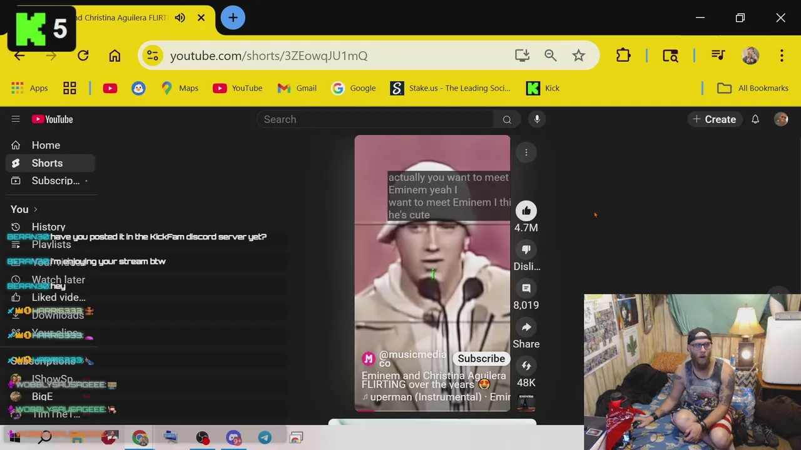Open the Chrome three-dot menu
The height and width of the screenshot is (450, 801).
click(782, 56)
